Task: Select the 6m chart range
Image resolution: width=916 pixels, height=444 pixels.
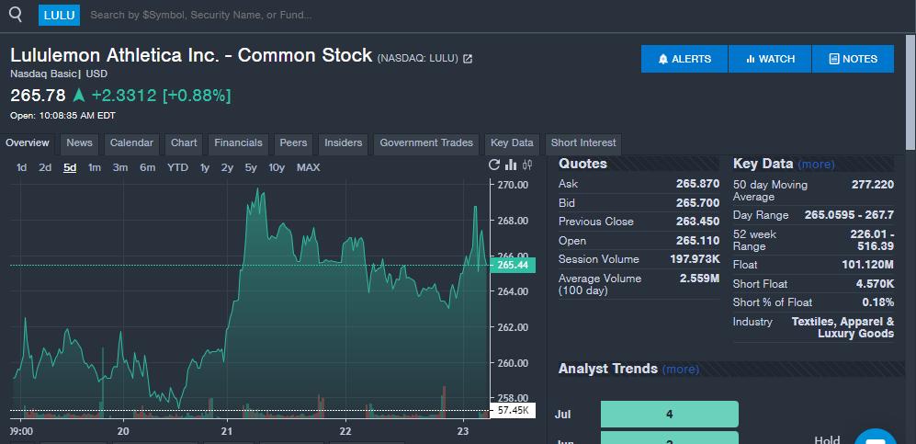Action: pyautogui.click(x=147, y=167)
